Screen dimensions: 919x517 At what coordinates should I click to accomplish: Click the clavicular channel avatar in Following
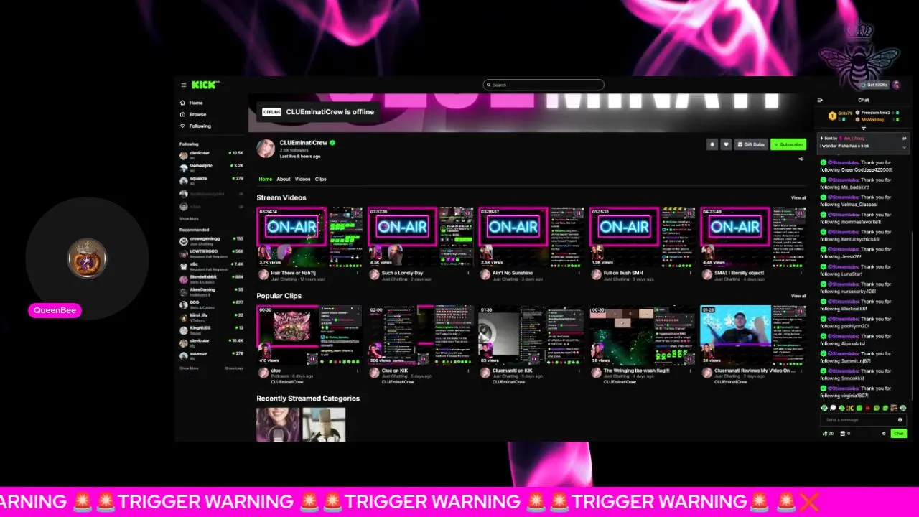184,155
